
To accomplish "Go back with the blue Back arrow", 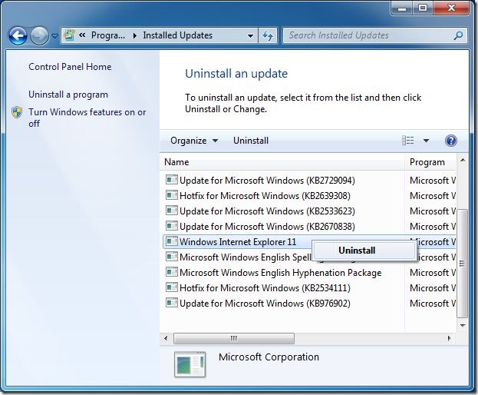I will 18,35.
